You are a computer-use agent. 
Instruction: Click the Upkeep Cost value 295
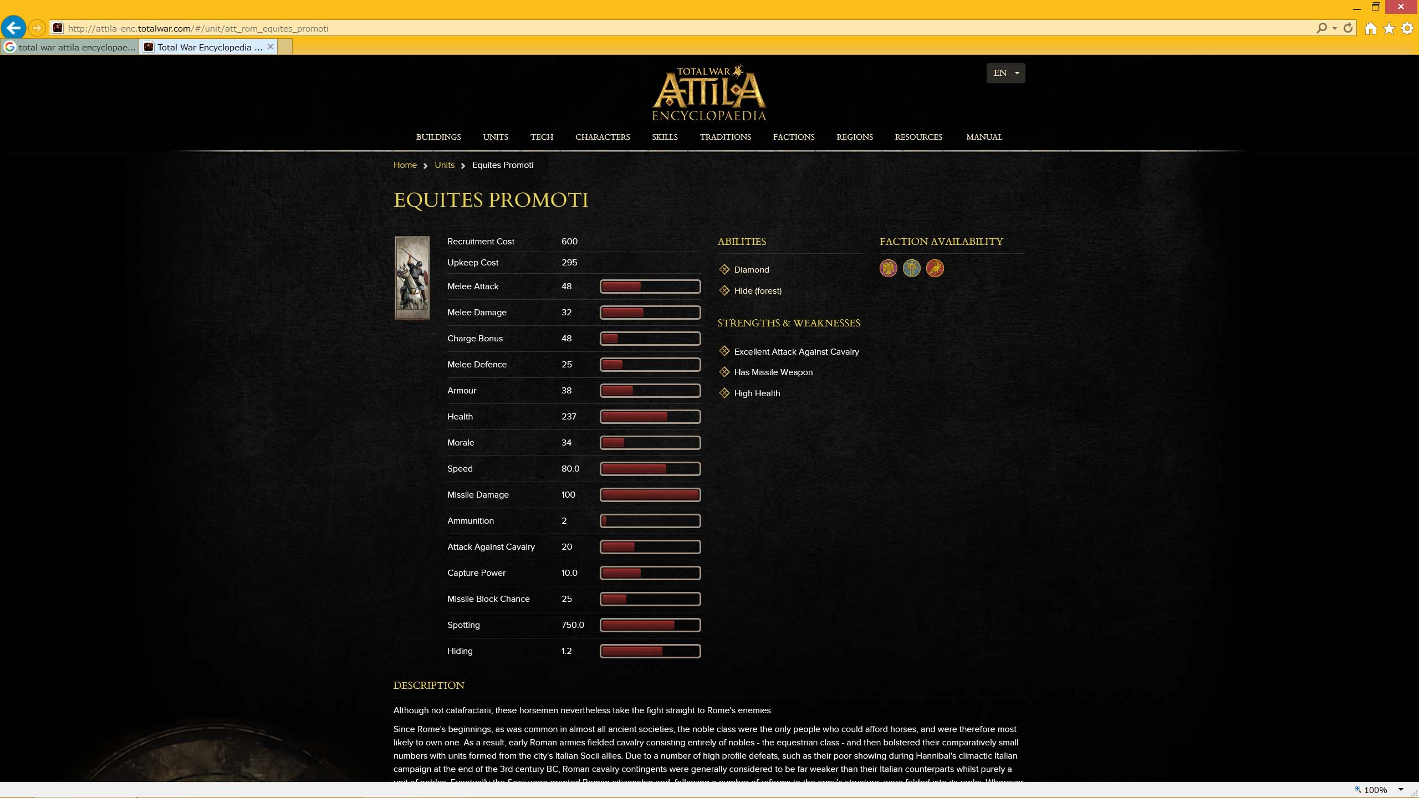click(x=569, y=263)
